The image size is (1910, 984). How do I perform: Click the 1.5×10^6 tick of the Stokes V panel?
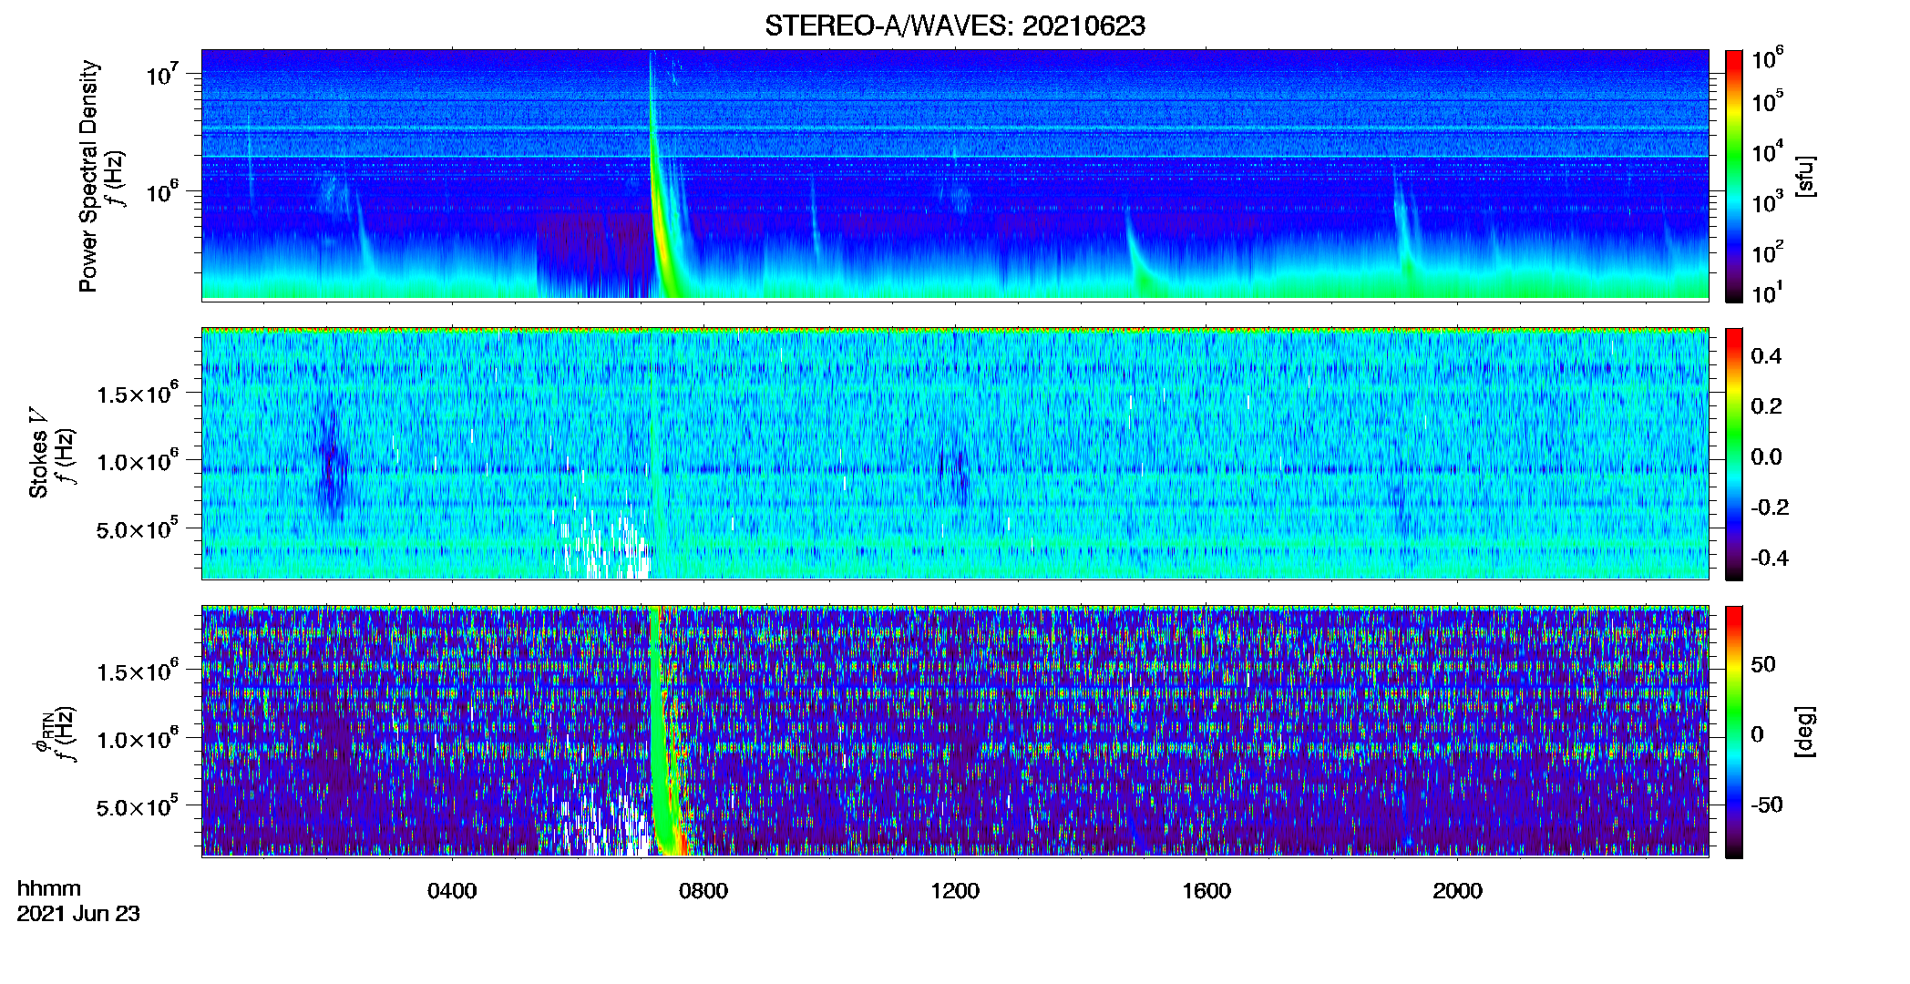pyautogui.click(x=138, y=394)
